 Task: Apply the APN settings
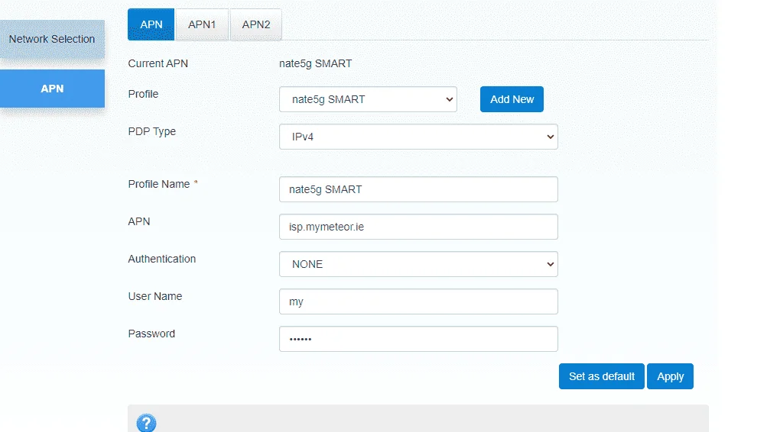pyautogui.click(x=670, y=376)
